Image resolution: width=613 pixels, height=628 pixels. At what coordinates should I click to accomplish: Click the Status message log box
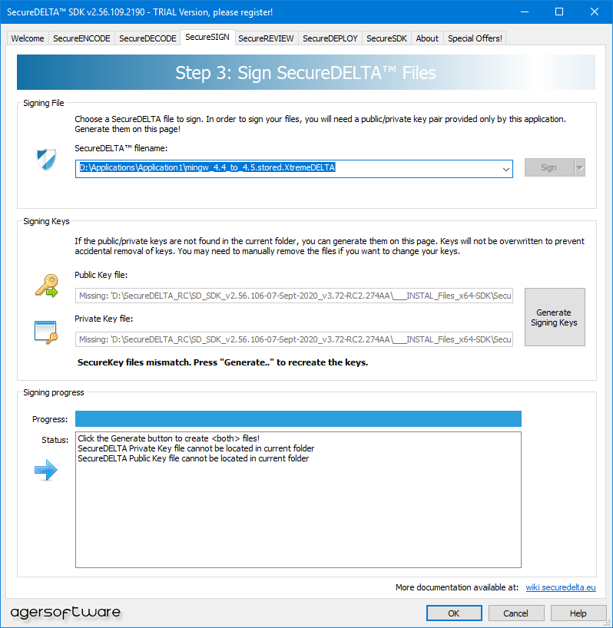pos(298,500)
